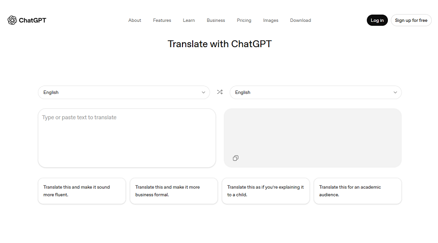Go to the Features page
This screenshot has width=438, height=243.
[162, 20]
